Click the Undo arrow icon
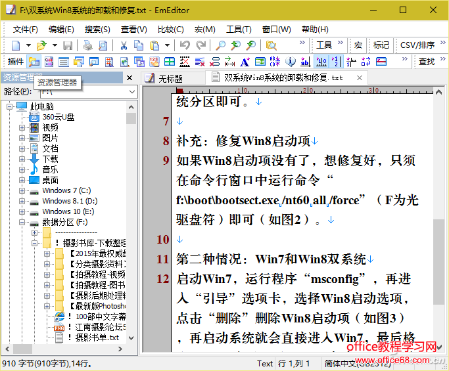Image resolution: width=449 pixels, height=371 pixels. point(185,45)
